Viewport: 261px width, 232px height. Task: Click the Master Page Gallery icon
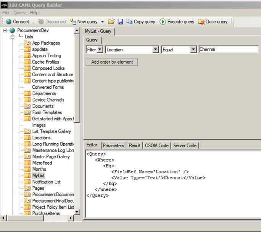point(27,157)
